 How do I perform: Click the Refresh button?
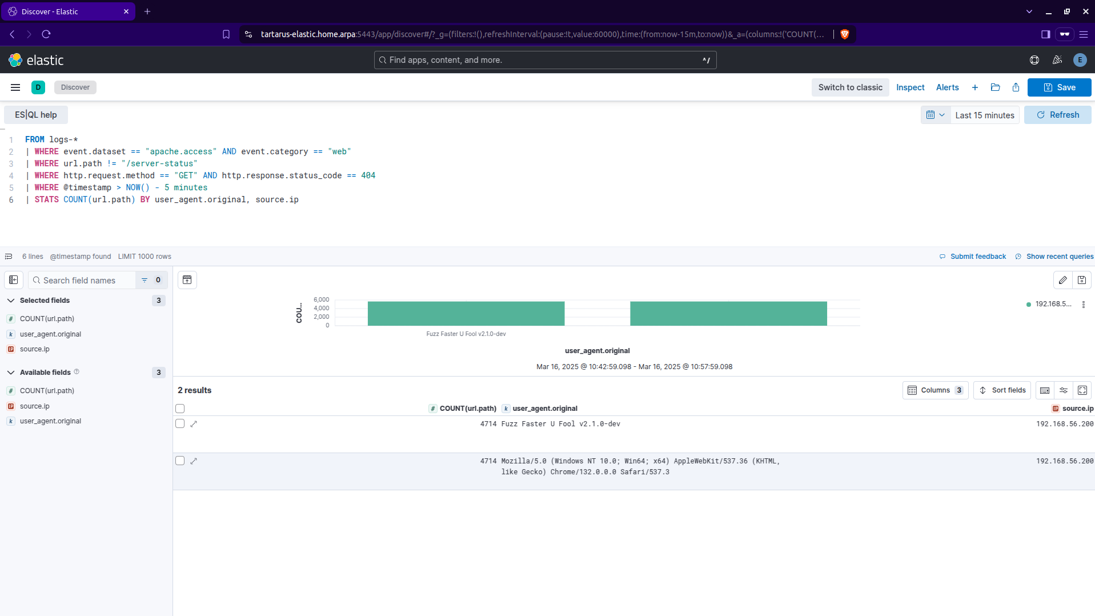[x=1057, y=115]
